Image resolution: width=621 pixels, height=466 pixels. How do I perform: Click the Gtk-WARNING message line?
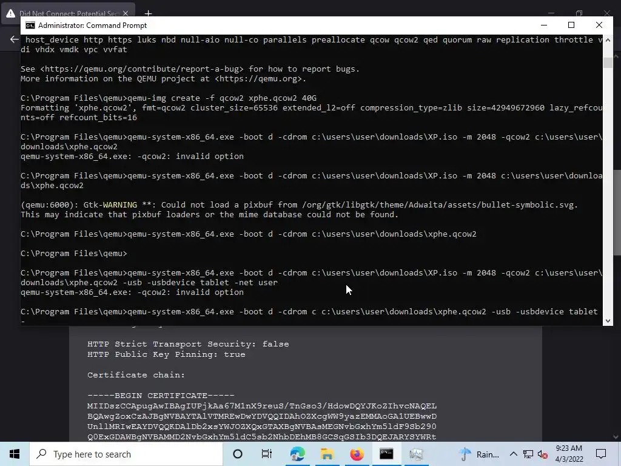point(300,205)
